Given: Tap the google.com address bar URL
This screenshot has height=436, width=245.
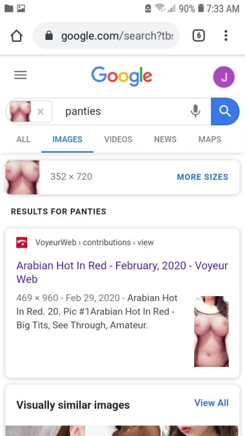Looking at the screenshot, I should pos(117,36).
